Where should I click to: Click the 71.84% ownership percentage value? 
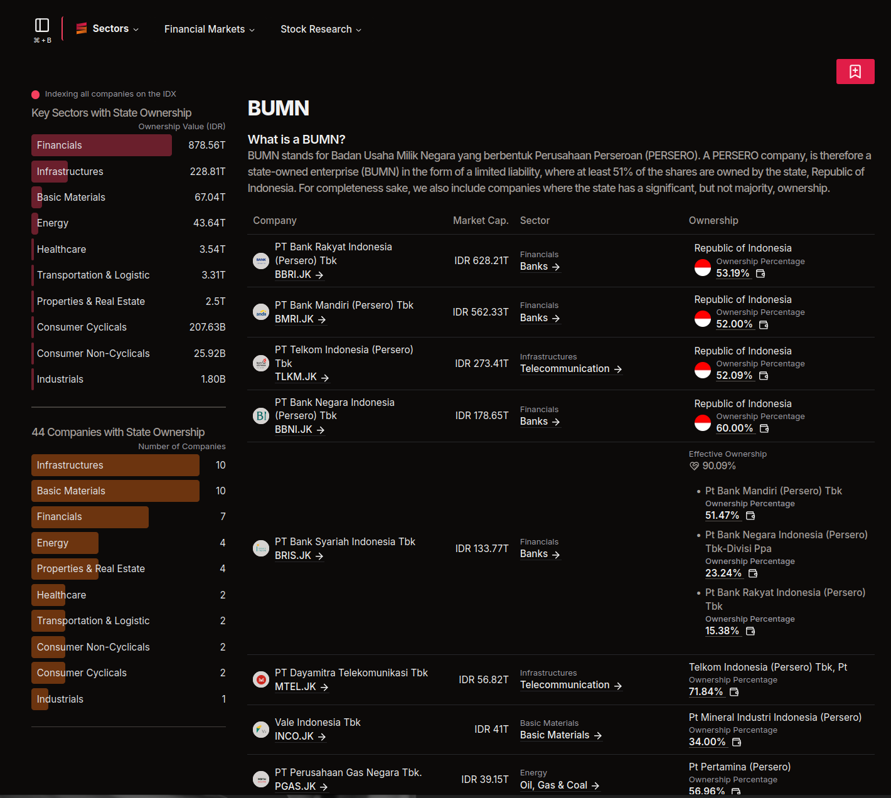point(706,692)
